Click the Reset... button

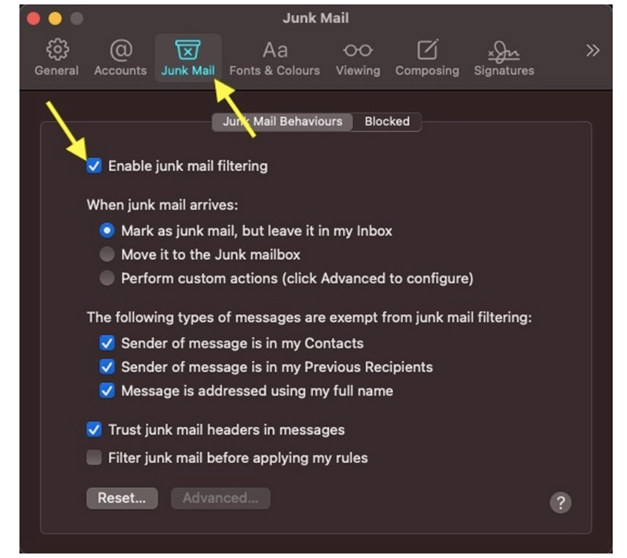coord(122,498)
